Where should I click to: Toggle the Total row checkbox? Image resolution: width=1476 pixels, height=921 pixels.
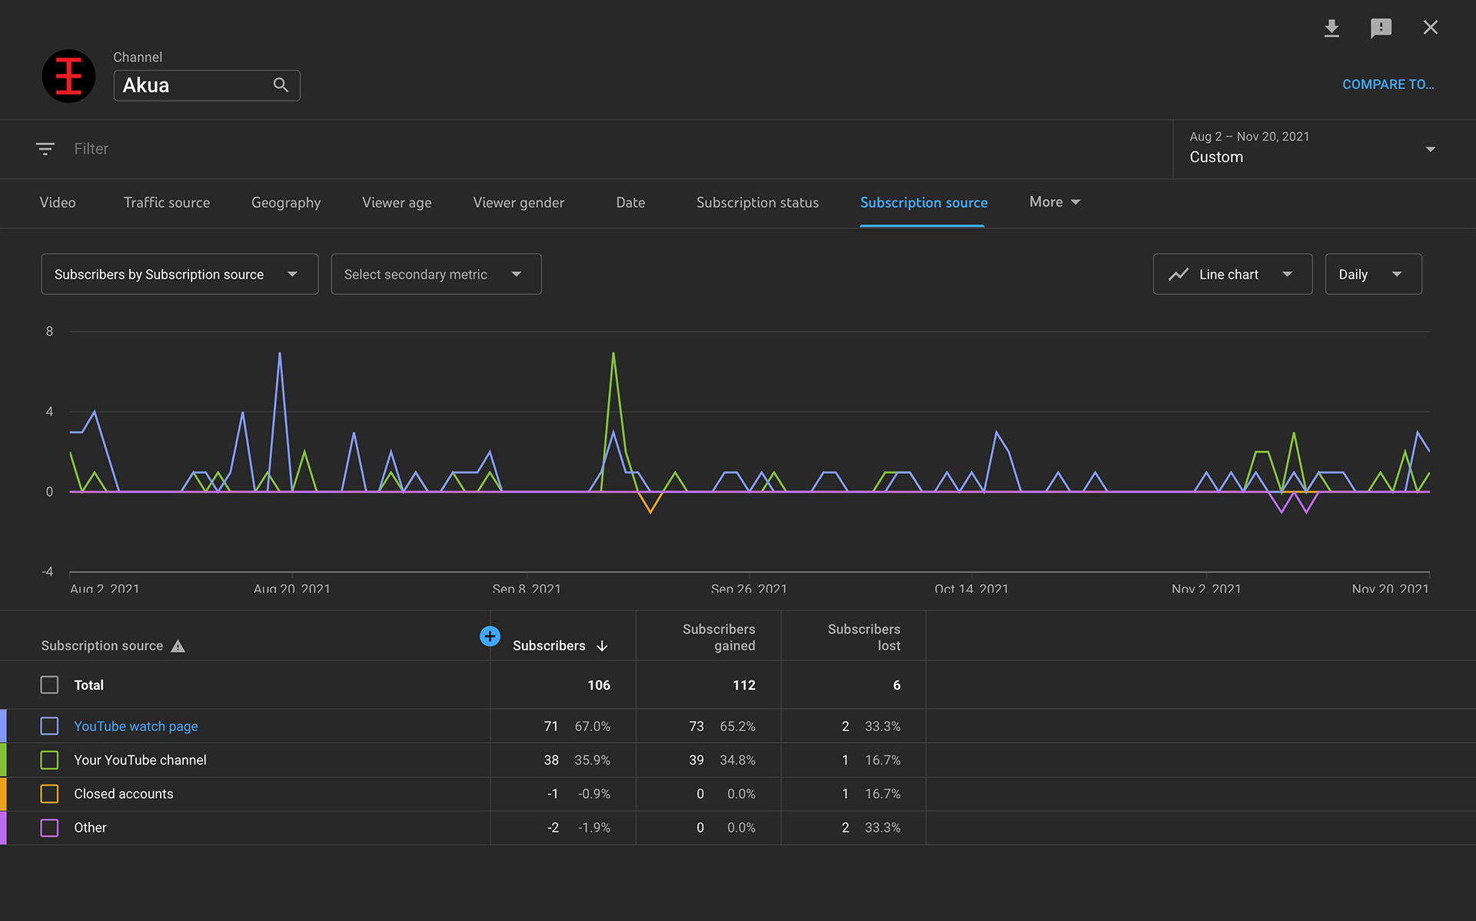pos(49,684)
